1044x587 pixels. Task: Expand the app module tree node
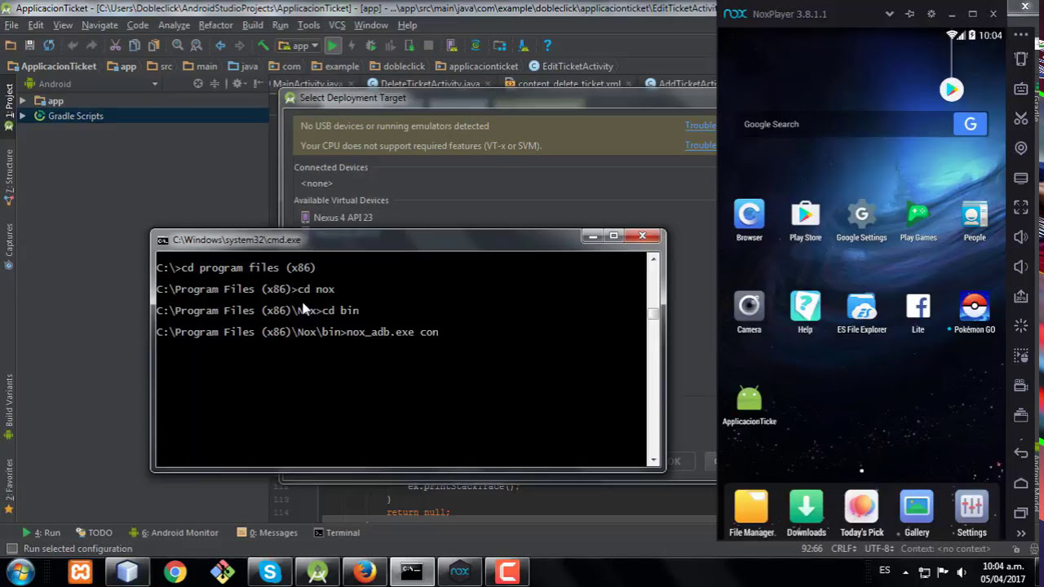[22, 101]
